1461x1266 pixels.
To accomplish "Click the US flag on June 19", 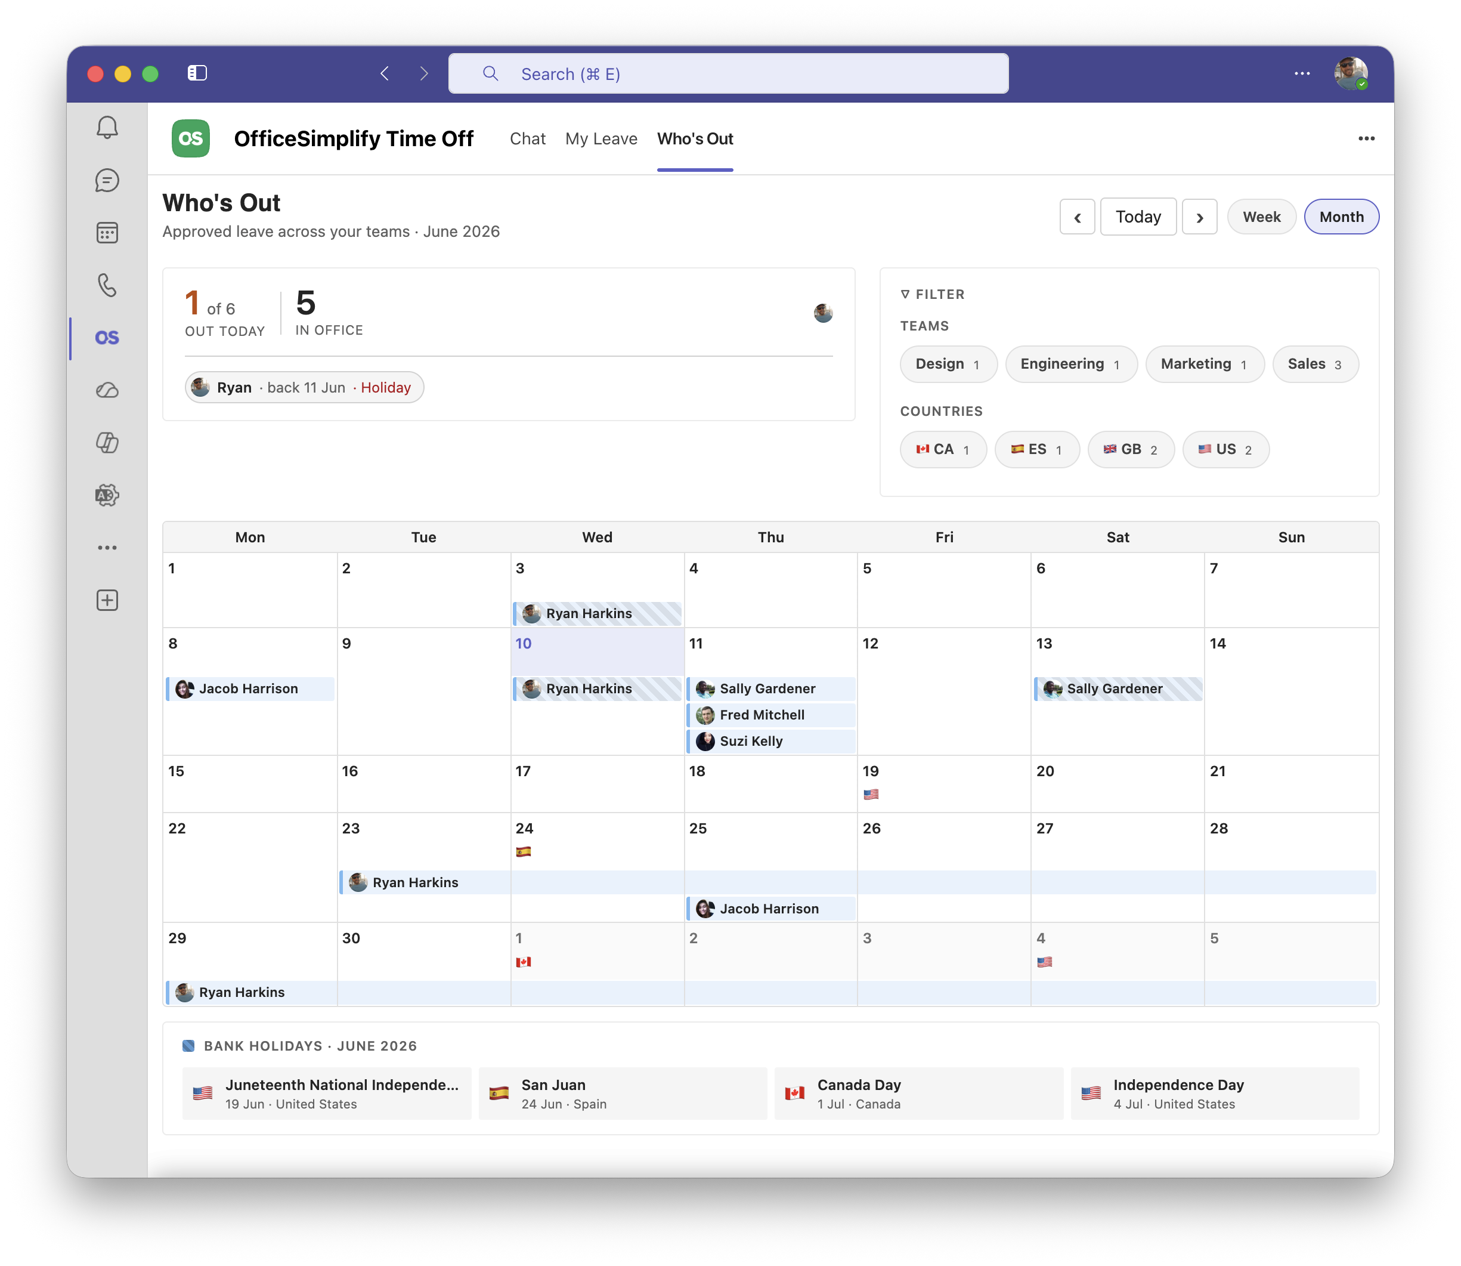I will click(x=871, y=794).
